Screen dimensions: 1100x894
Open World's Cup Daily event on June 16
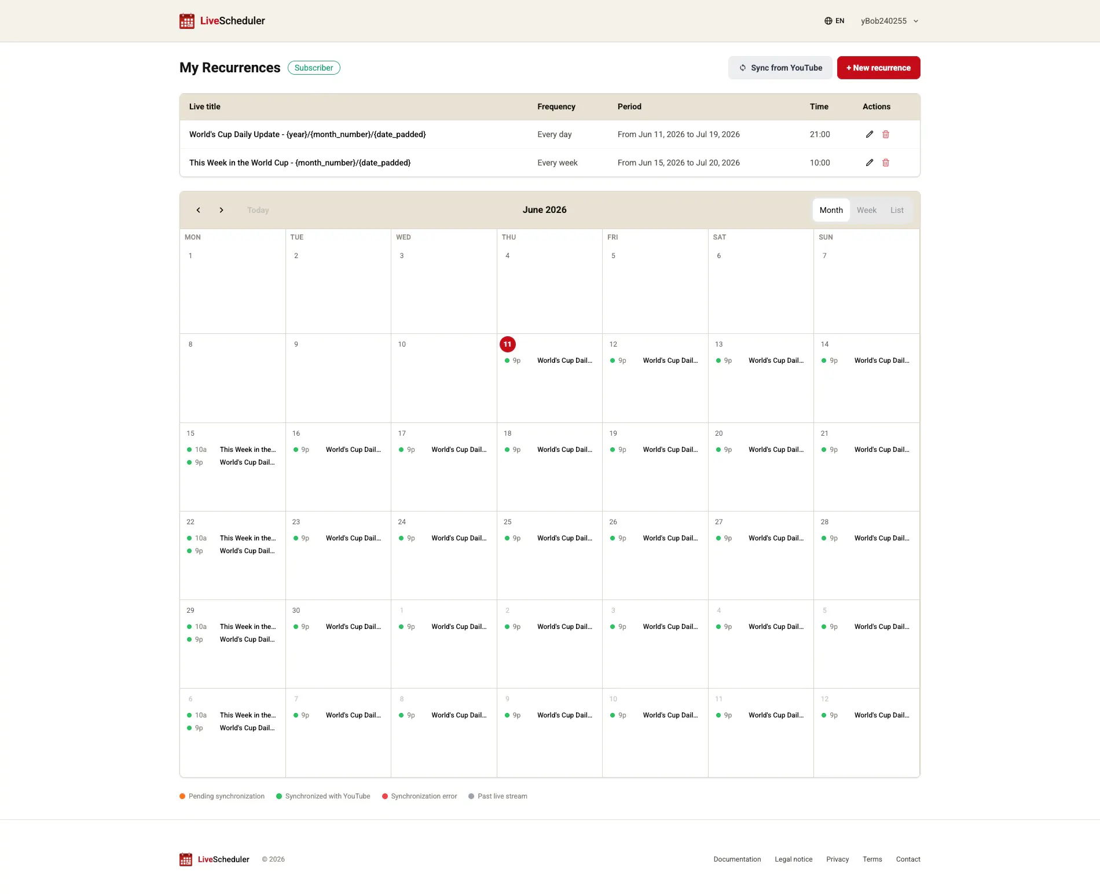pos(338,450)
